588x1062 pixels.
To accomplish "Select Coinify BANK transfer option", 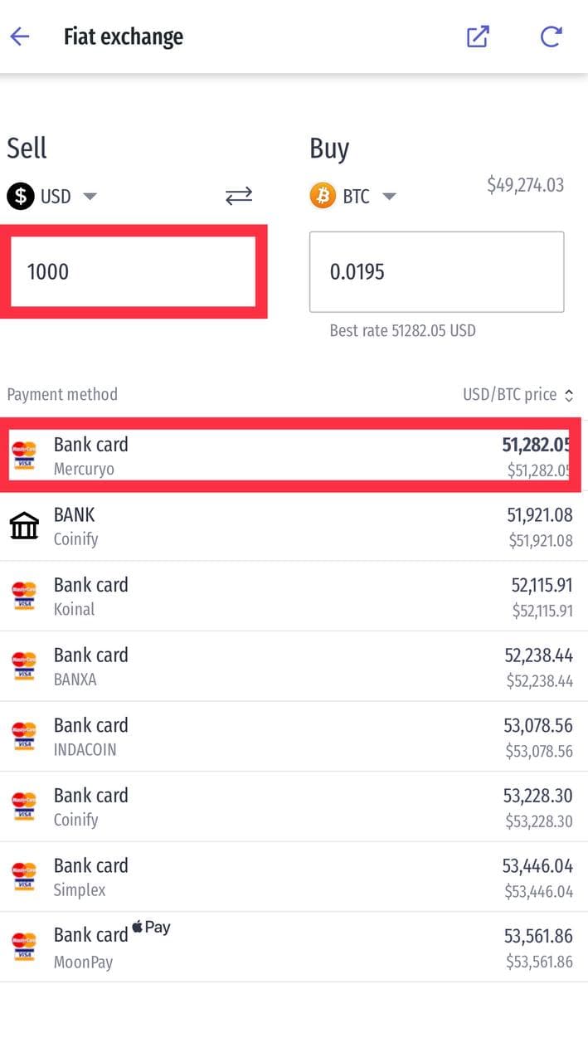I will (x=290, y=526).
